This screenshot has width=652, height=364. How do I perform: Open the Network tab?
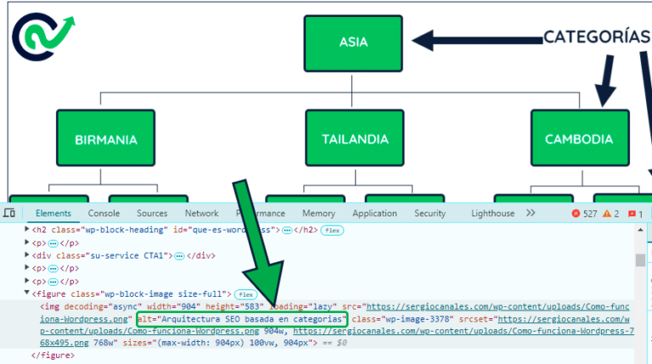coord(201,214)
